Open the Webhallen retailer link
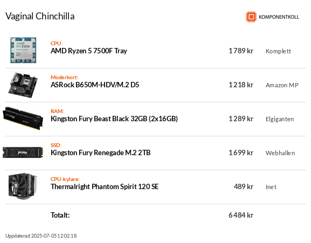Screen dimensions: 311x243 click(280, 153)
